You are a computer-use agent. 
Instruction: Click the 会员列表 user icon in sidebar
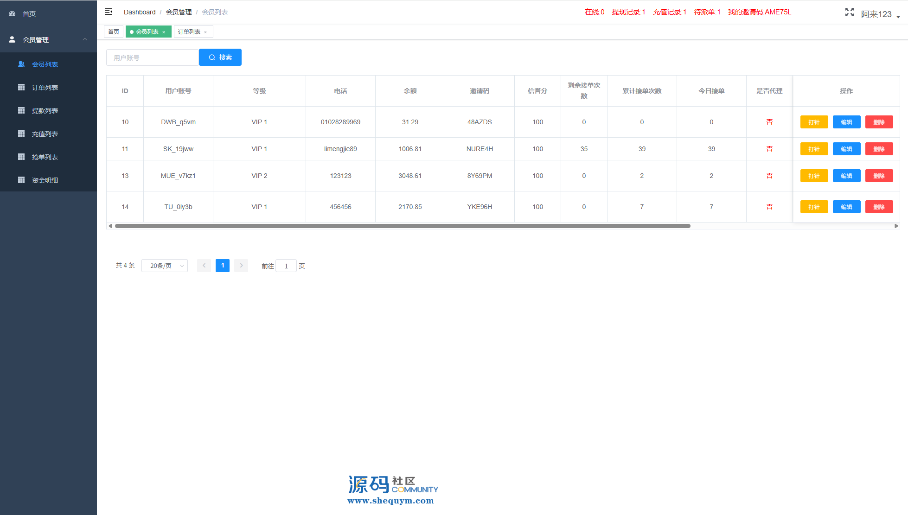[21, 64]
